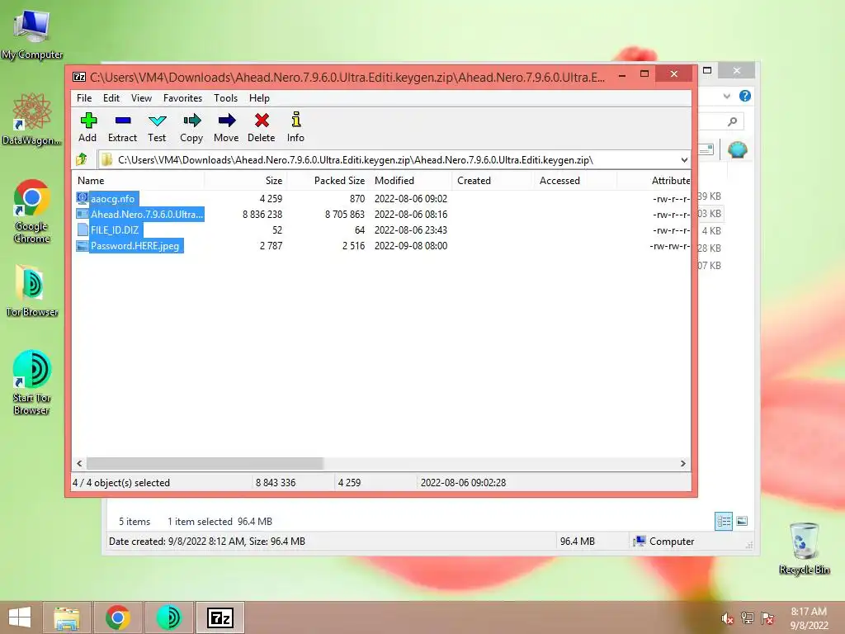Viewport: 845px width, 634px height.
Task: Open Google Chrome desktop shortcut
Action: click(32, 211)
